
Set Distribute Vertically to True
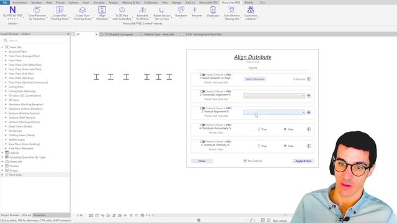(259, 146)
